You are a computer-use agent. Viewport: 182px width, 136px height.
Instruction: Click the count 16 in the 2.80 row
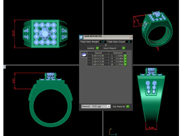112,65
